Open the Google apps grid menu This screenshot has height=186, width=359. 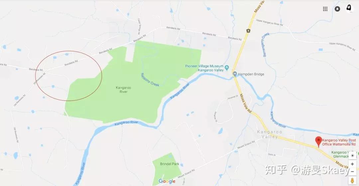point(325,9)
